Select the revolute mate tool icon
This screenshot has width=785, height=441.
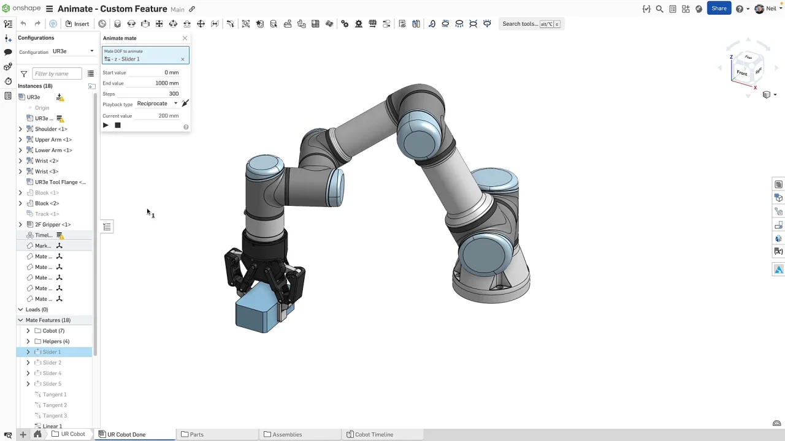(131, 24)
